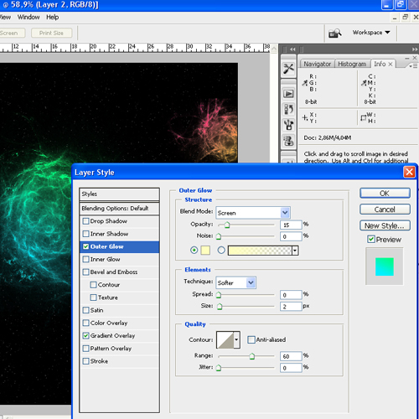Click RGB eyedropper icon in Info panel
This screenshot has width=419, height=419.
tap(304, 83)
